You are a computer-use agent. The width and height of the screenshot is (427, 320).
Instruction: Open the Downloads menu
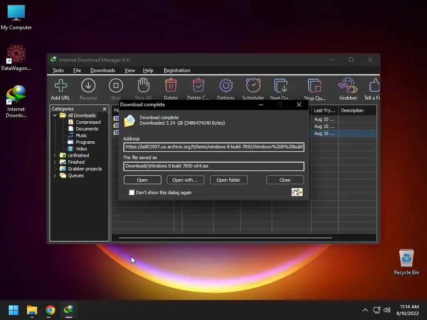coord(103,70)
